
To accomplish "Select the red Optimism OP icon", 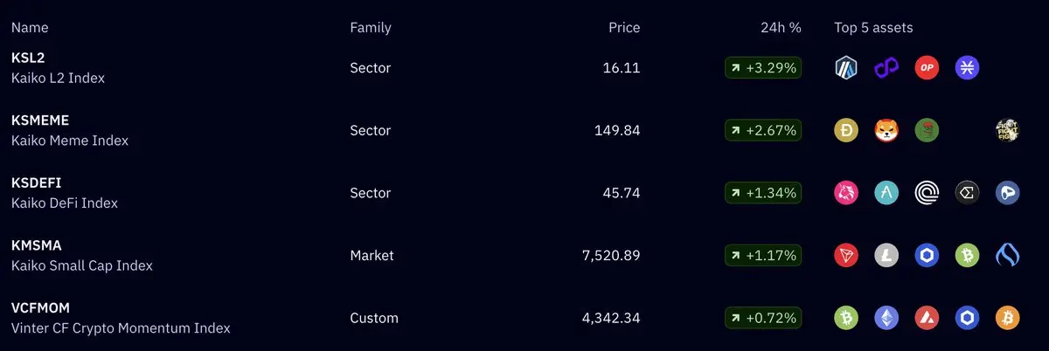I will (x=927, y=67).
